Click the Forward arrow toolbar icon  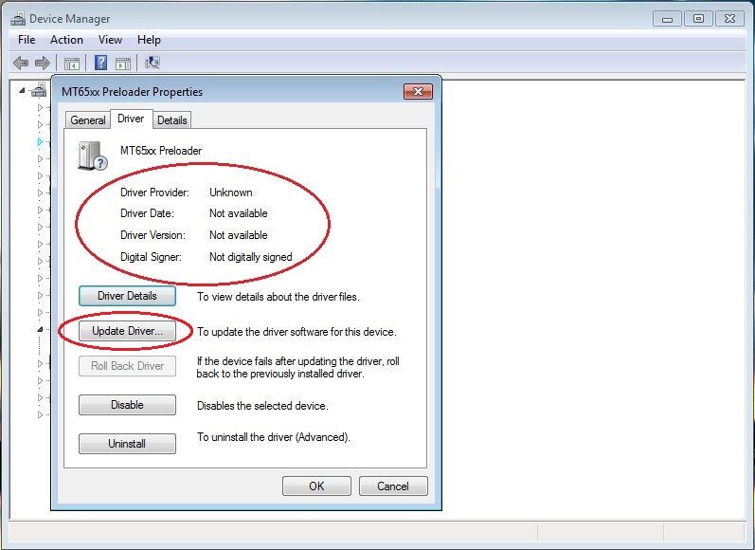(x=43, y=63)
